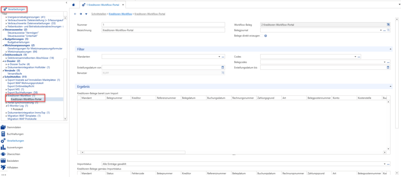Open the Importstatus dropdown arrow

(x=384, y=164)
